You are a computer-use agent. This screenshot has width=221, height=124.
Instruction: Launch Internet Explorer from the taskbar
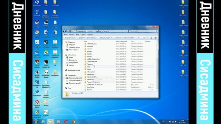coord(43,122)
